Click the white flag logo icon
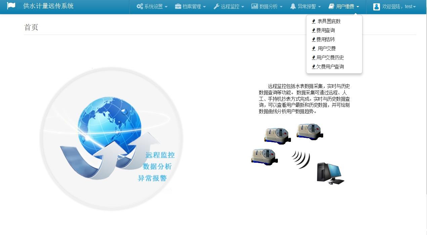The image size is (427, 235). (11, 6)
